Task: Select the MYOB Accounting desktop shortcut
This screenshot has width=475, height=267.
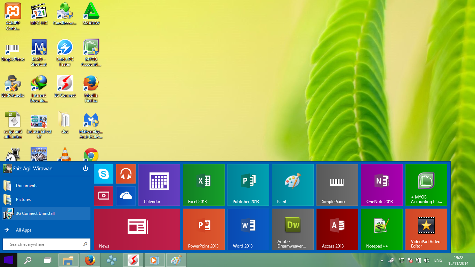Action: point(91,53)
